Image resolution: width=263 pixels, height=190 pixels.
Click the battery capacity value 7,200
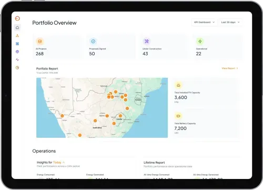pos(180,128)
